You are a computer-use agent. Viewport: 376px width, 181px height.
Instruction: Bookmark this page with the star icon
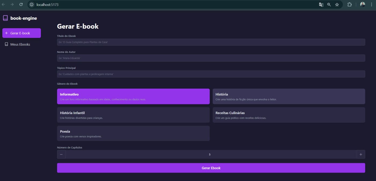coord(337,5)
